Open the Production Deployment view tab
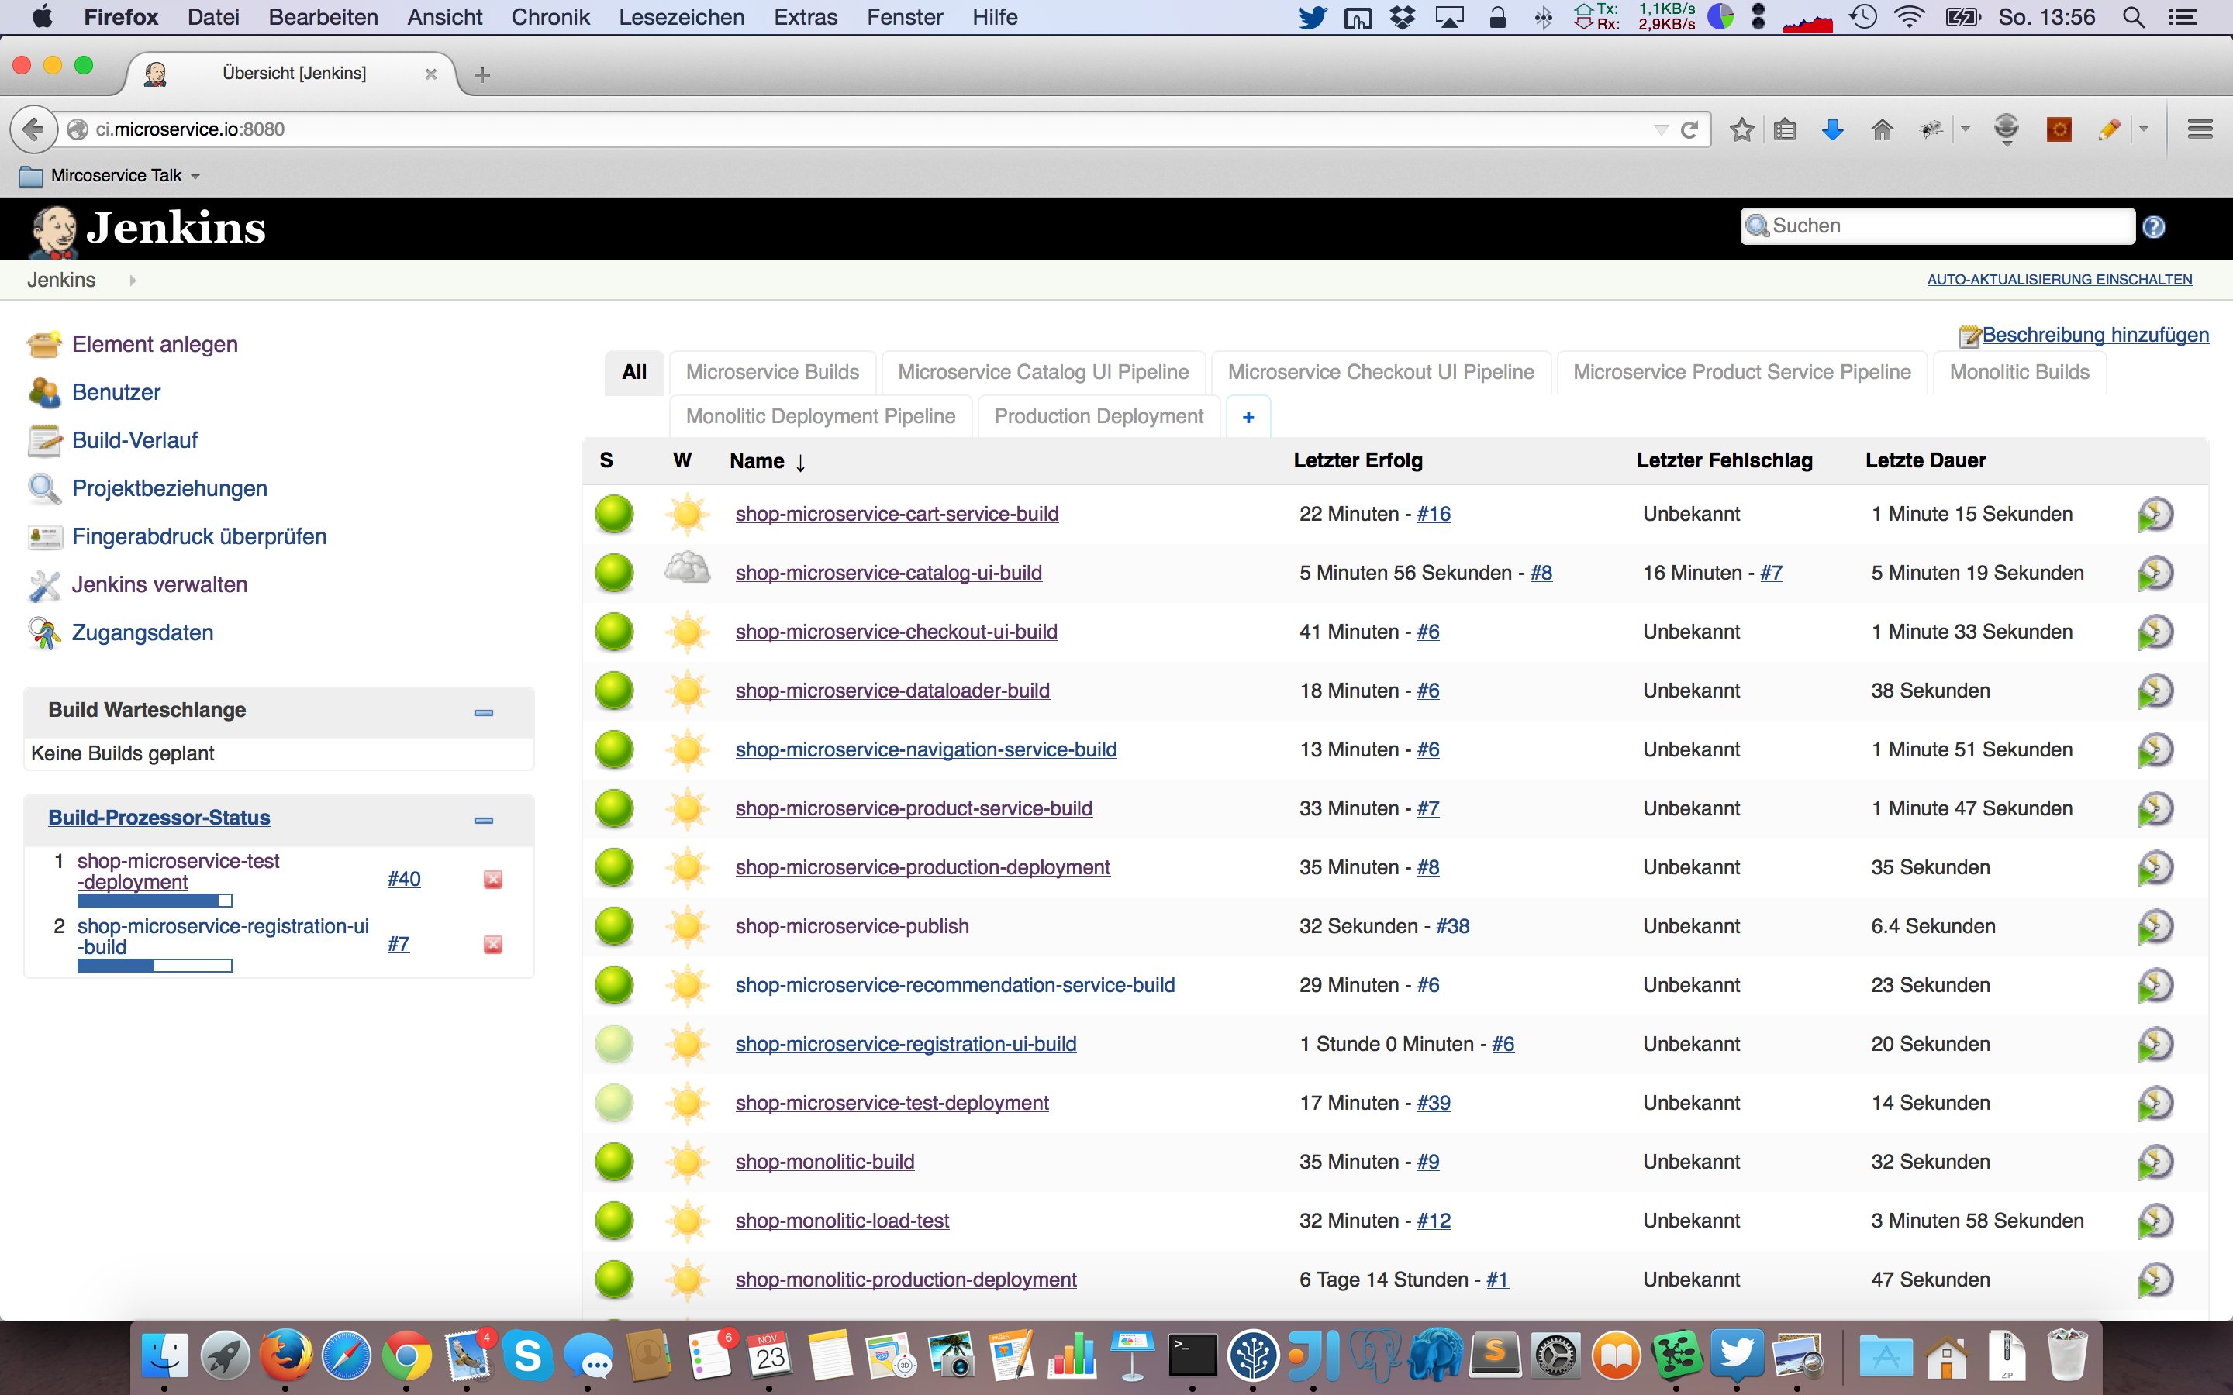Screen dimensions: 2233x1395 (x=1098, y=416)
